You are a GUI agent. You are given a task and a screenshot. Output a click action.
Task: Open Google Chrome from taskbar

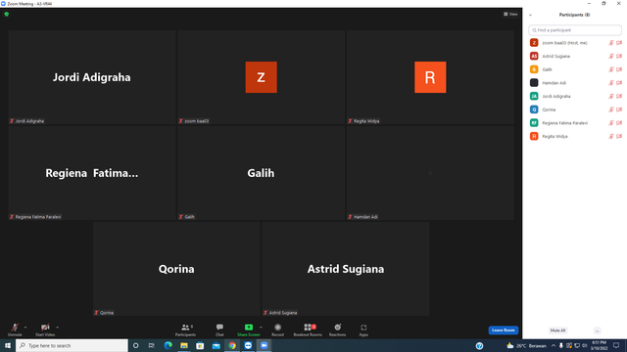click(232, 345)
